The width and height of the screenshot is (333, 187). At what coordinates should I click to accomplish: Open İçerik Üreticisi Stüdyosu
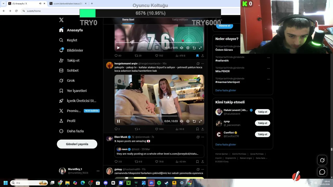78,101
